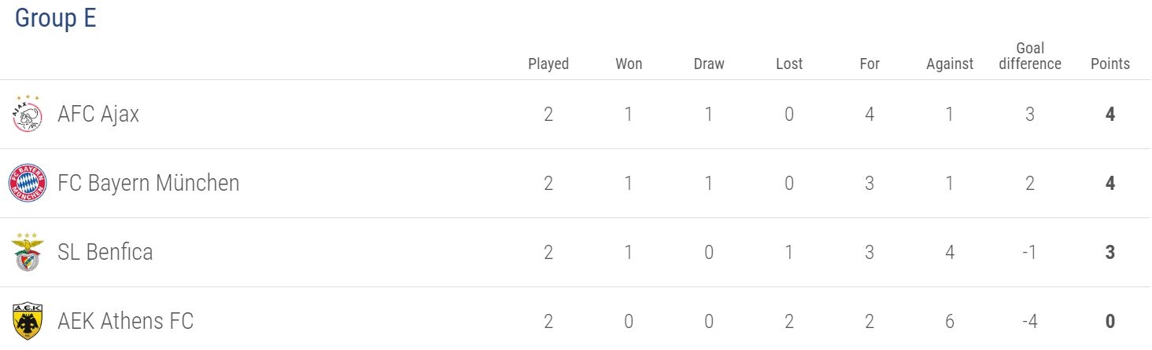Click the AFC Ajax club crest
The height and width of the screenshot is (350, 1152).
pyautogui.click(x=28, y=115)
